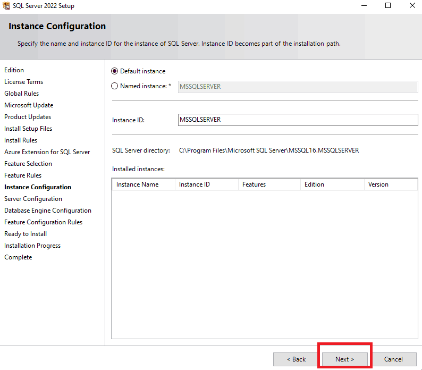Screen dimensions: 422x370
Task: Open Database Engine Configuration step
Action: 48,211
